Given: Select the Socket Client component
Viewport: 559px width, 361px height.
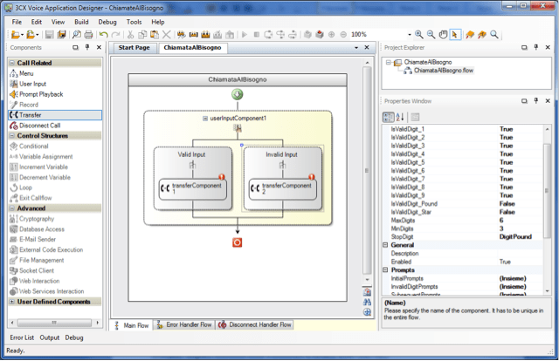Looking at the screenshot, I should (x=31, y=270).
